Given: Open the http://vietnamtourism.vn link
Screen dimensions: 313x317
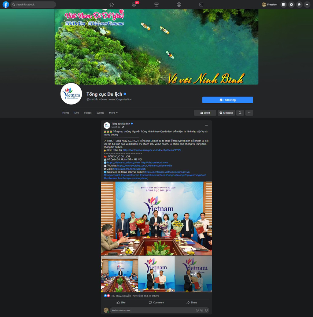Looking at the screenshot, I should click(x=154, y=163).
